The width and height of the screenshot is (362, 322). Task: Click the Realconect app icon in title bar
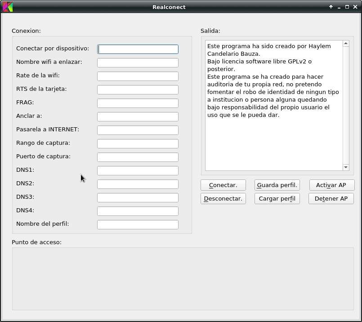tap(8, 7)
